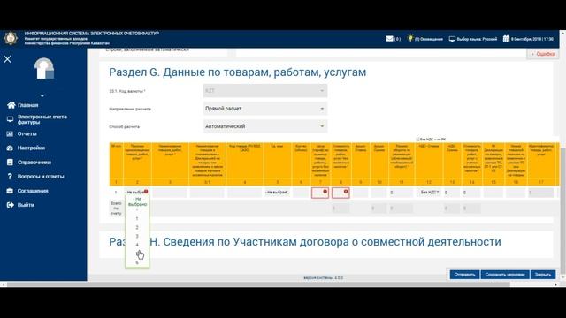Click the product name field in column 3

170,193
